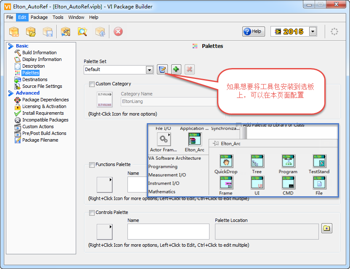This screenshot has height=269, width=350.
Task: Select Build Information in sidebar
Action: pos(39,53)
